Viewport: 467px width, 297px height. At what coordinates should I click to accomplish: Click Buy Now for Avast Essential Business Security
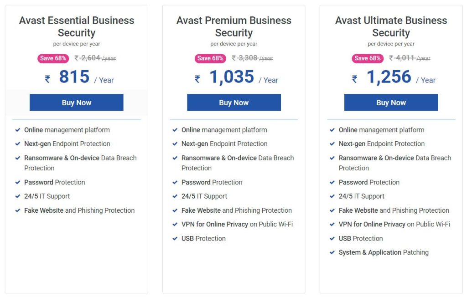77,102
